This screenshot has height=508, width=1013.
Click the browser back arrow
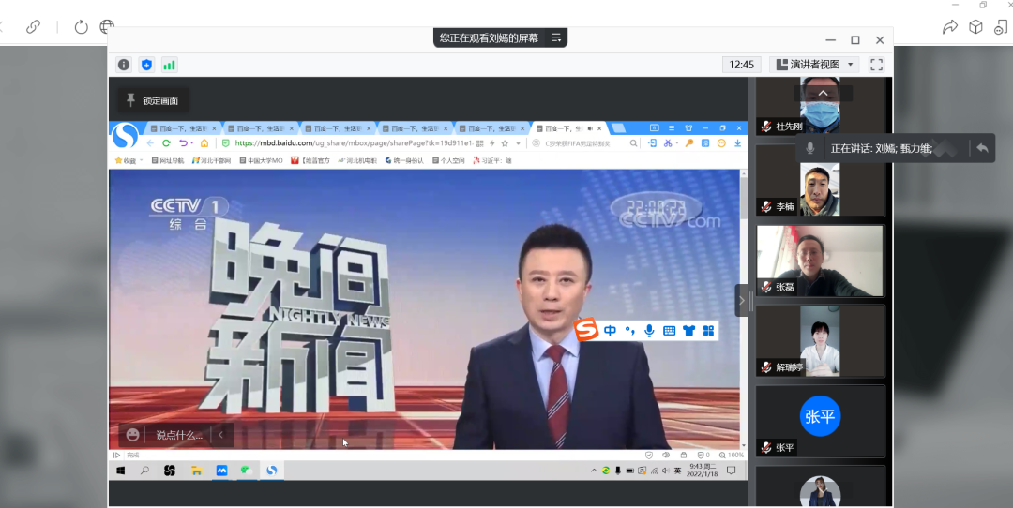(x=150, y=143)
